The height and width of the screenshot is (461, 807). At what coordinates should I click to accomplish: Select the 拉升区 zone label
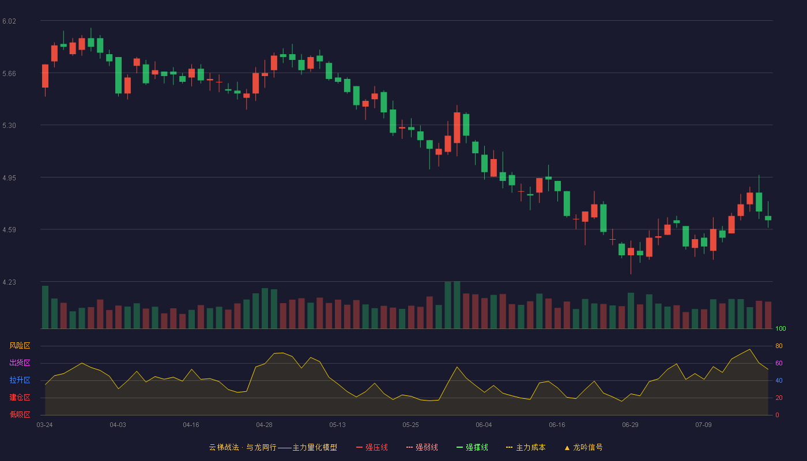tap(20, 380)
